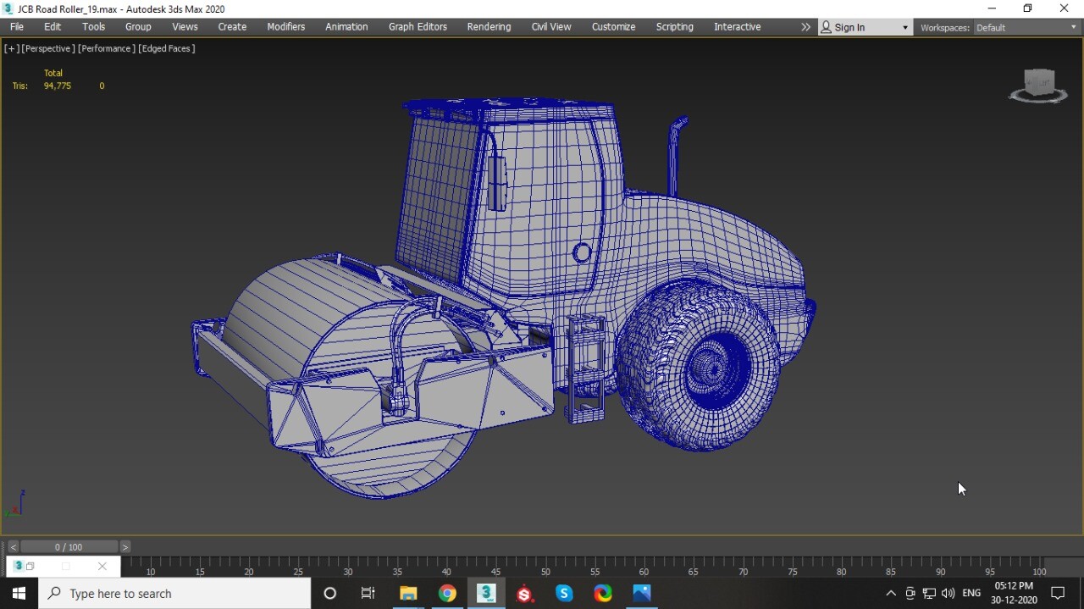Click the [Perspective] viewport label

pyautogui.click(x=48, y=48)
